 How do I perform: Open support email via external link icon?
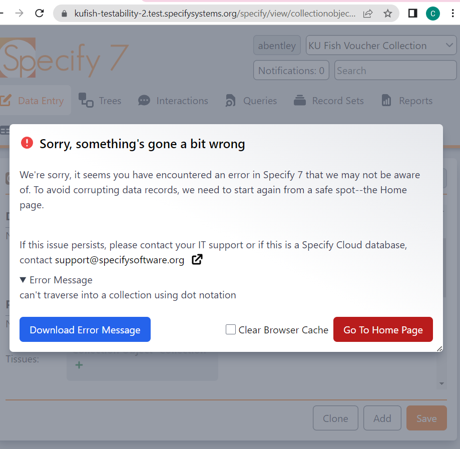coord(197,259)
